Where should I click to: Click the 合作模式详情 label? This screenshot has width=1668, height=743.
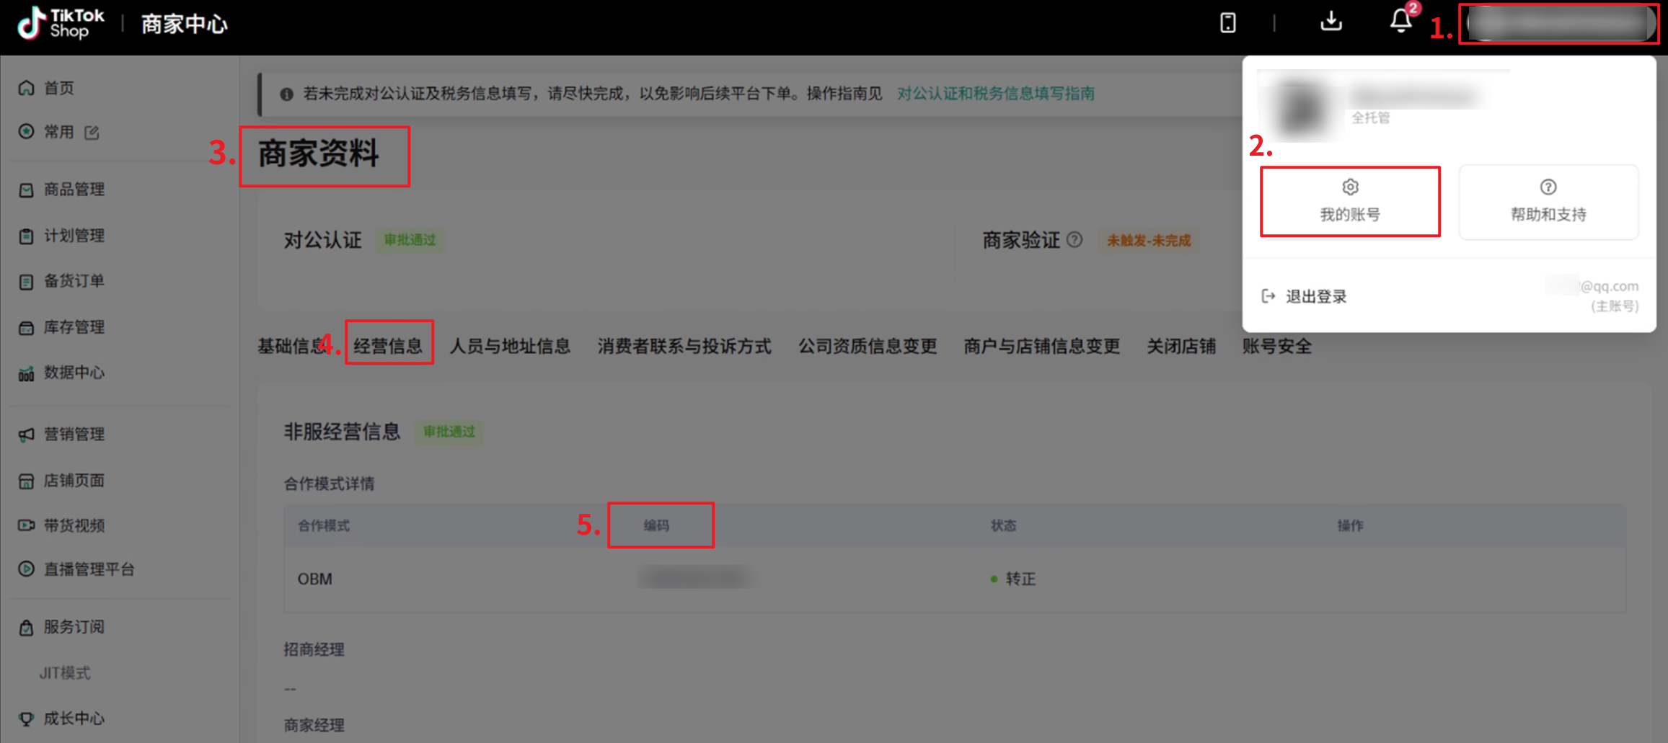329,484
